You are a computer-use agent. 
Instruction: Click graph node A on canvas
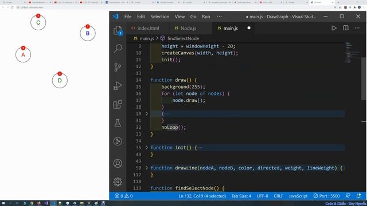[x=23, y=55]
